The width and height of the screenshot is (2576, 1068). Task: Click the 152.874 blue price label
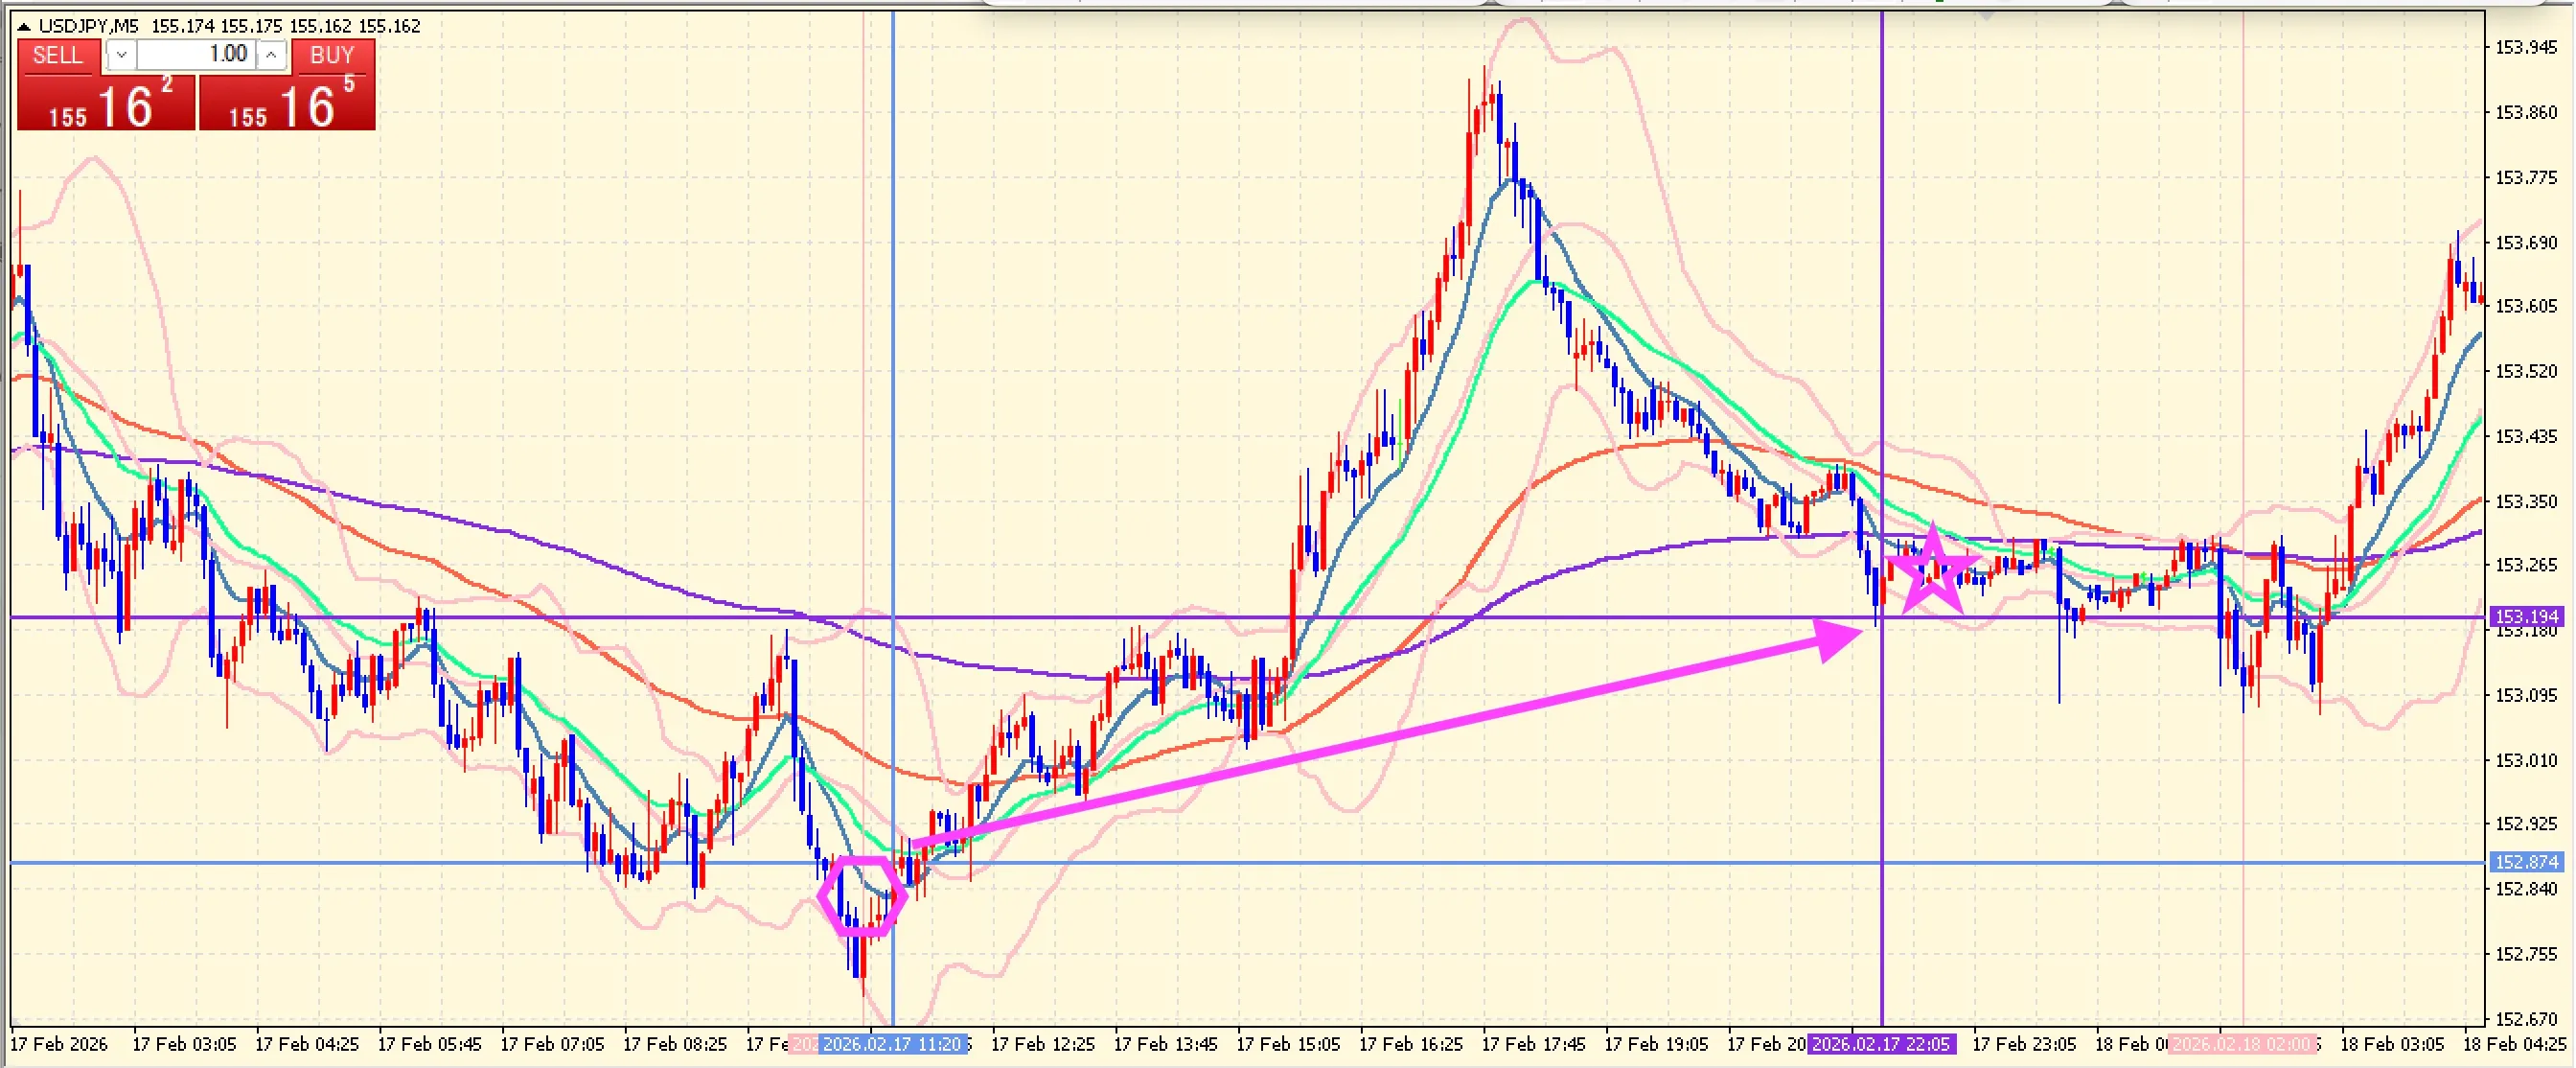pyautogui.click(x=2526, y=862)
